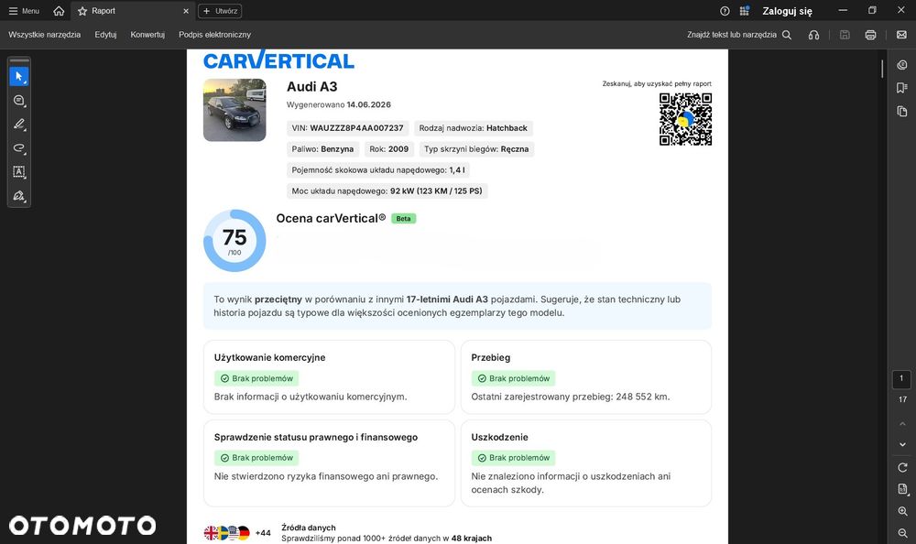Select the text box tool
Image resolution: width=916 pixels, height=544 pixels.
pos(18,172)
